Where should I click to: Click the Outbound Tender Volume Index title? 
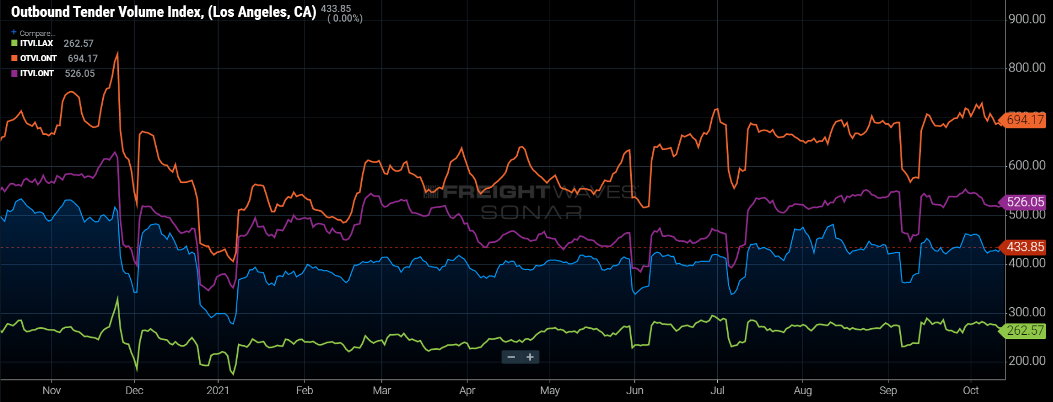pyautogui.click(x=163, y=12)
